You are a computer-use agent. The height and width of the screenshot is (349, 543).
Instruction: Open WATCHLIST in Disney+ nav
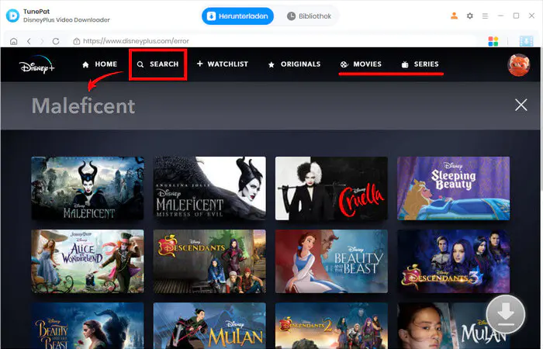[x=223, y=64]
